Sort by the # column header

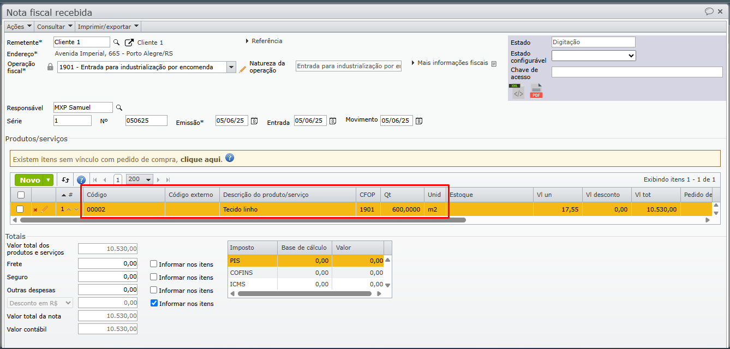68,195
